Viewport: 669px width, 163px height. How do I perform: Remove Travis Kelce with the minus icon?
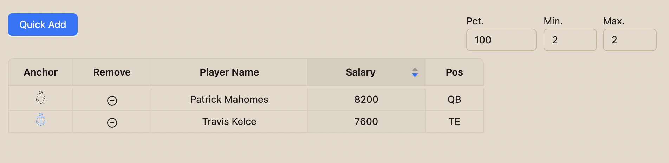(112, 123)
